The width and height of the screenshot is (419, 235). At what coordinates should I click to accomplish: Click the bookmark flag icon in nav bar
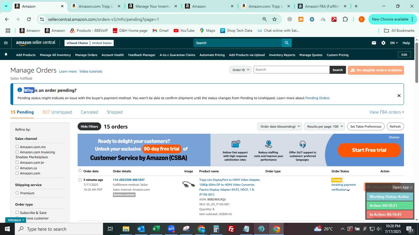tap(6, 55)
